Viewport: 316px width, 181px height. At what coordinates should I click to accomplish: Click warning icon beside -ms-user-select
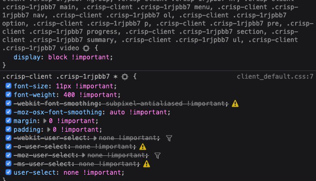click(147, 164)
